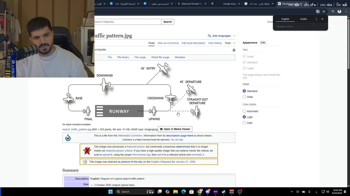Jump to File usage section
350x196 pixels.
pyautogui.click(x=140, y=57)
